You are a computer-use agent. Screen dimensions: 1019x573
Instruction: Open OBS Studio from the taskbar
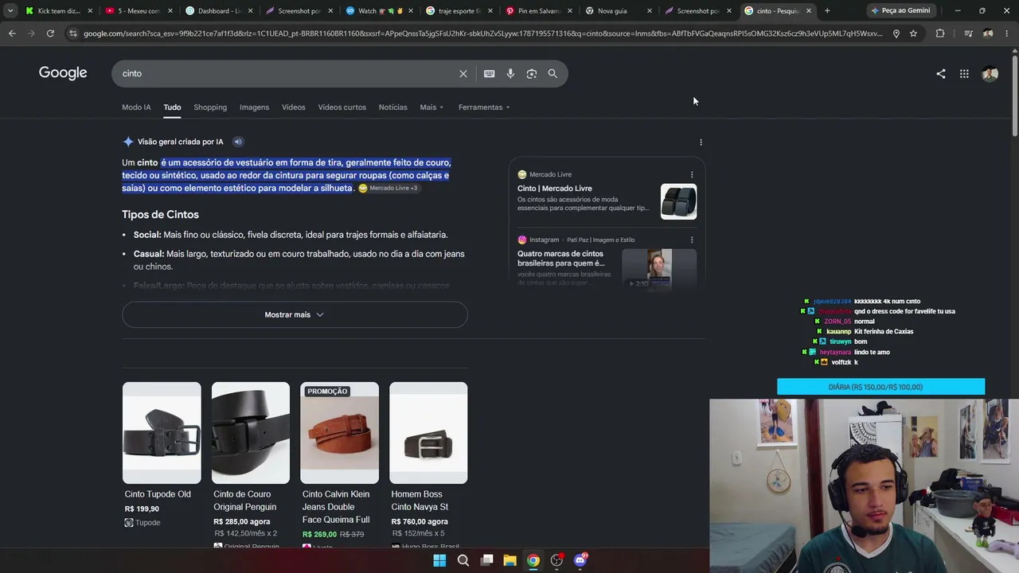click(x=557, y=560)
